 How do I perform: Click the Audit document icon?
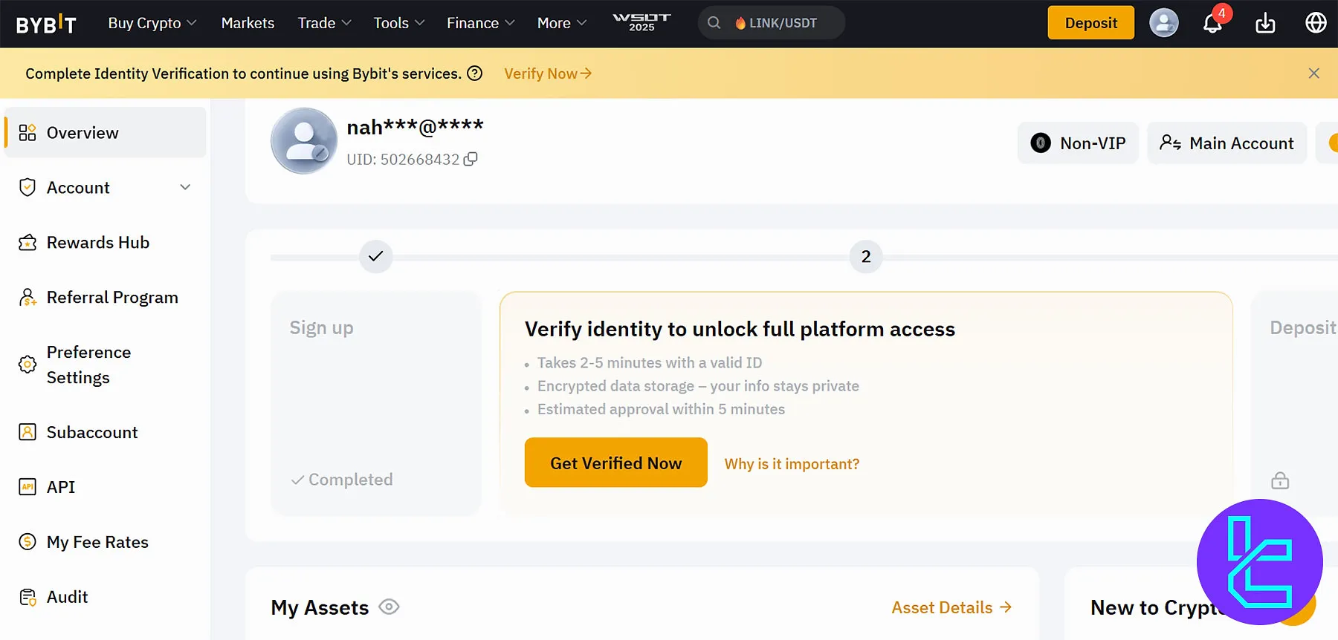(28, 597)
